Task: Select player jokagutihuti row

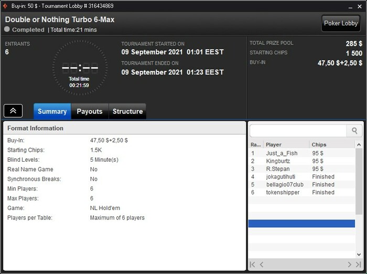Action: (301, 176)
